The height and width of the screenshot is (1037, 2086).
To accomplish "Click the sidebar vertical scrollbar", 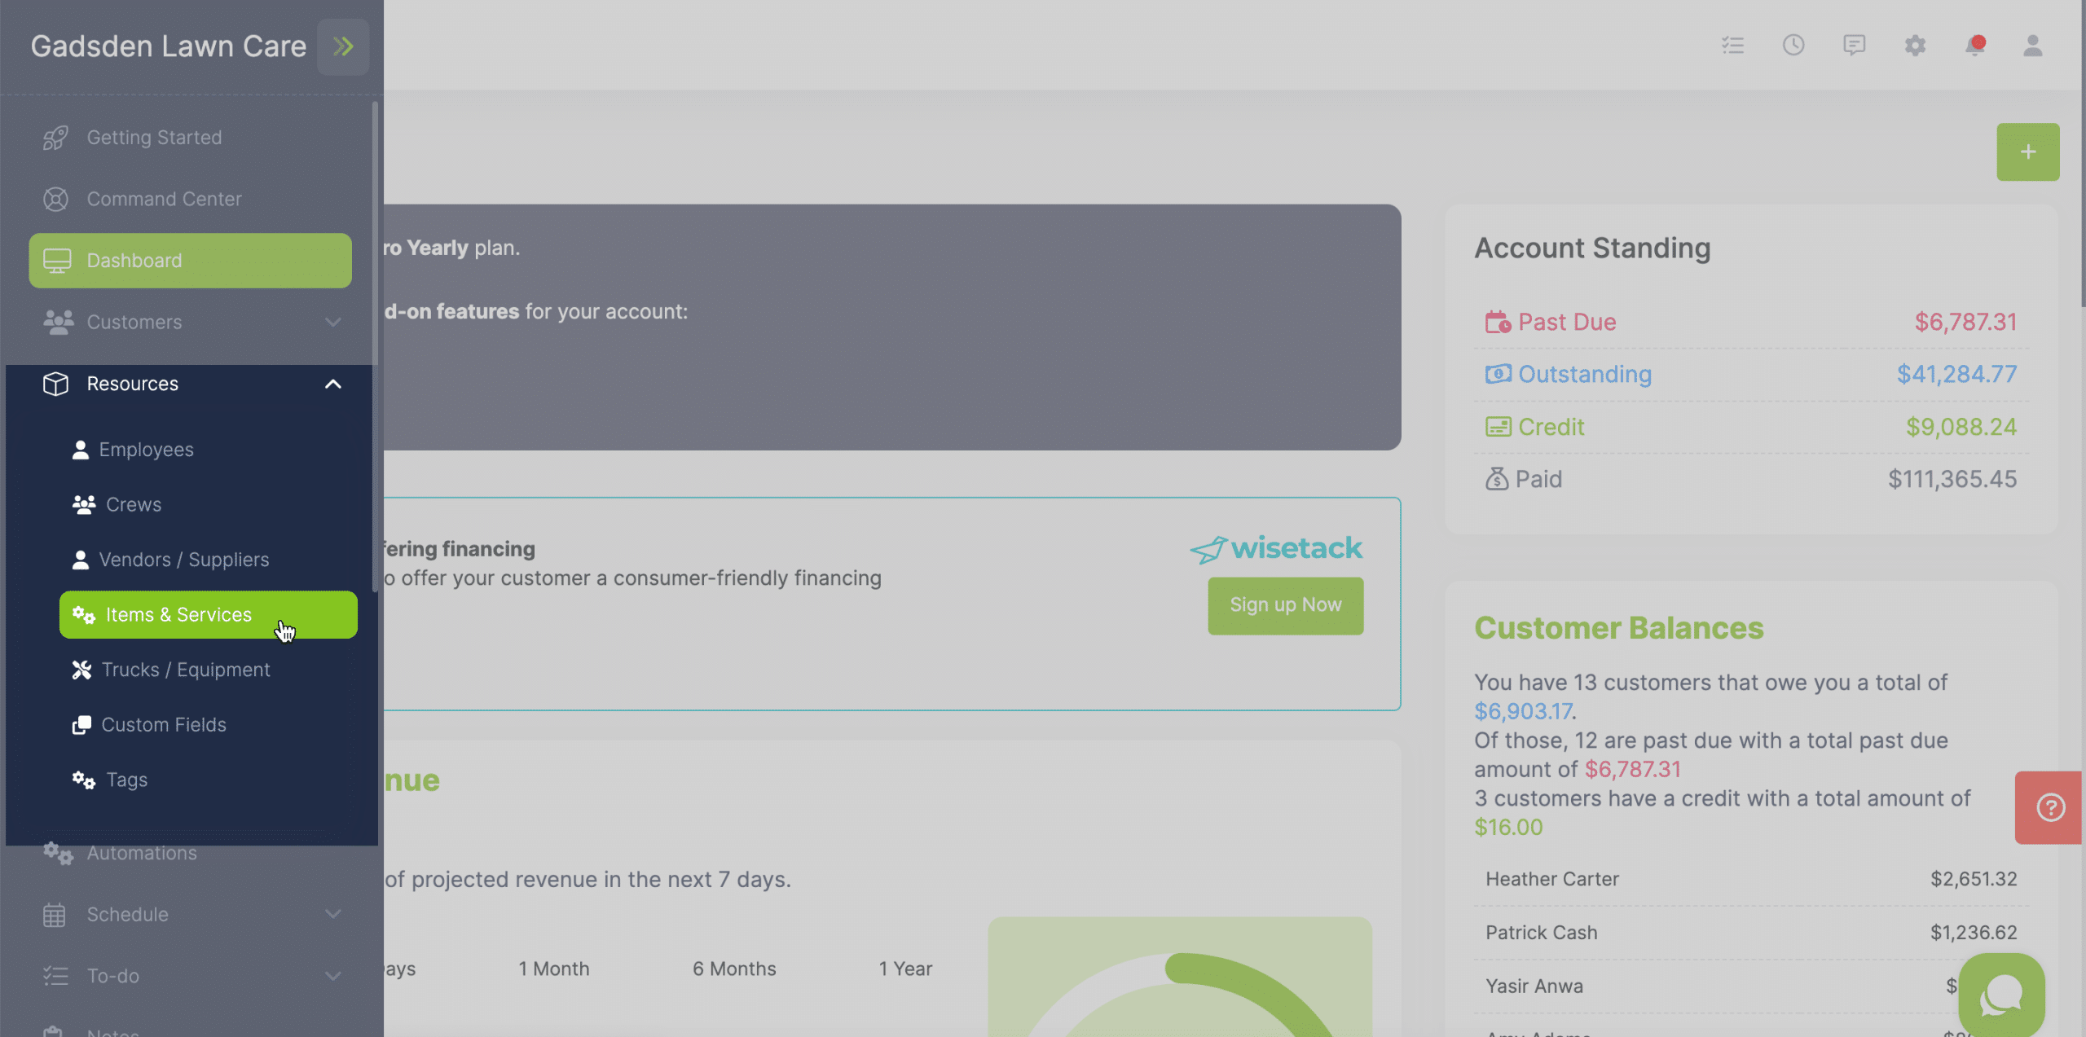I will 375,346.
